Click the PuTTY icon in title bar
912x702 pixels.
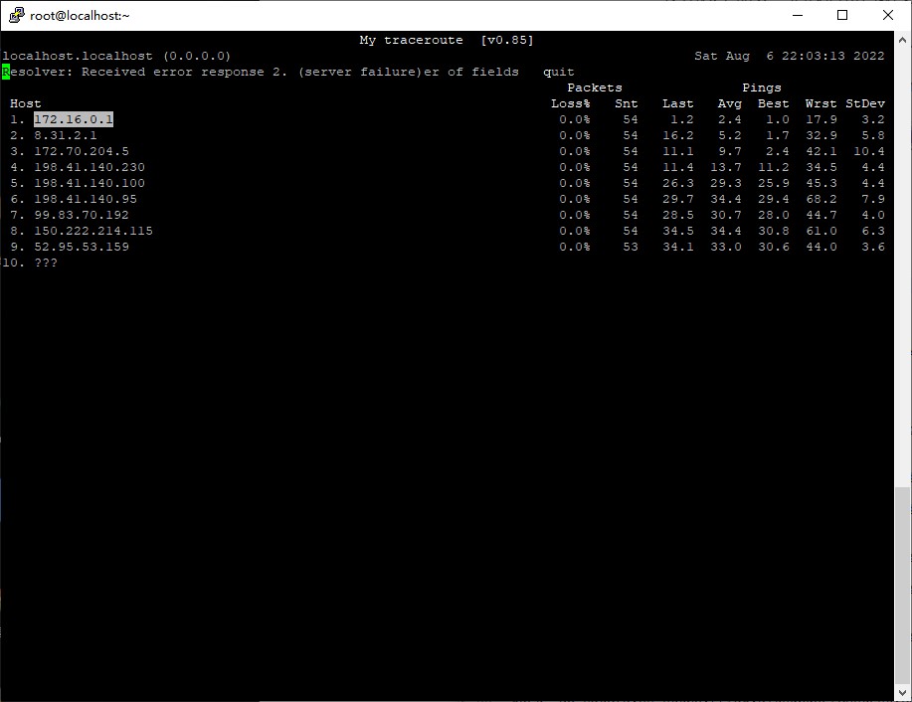16,15
